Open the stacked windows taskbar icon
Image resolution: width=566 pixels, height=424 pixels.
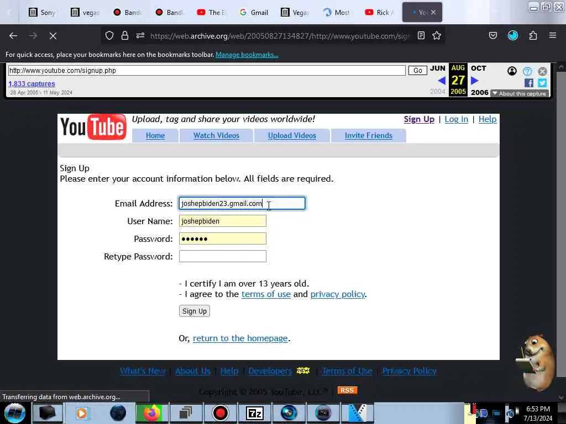pos(186,413)
